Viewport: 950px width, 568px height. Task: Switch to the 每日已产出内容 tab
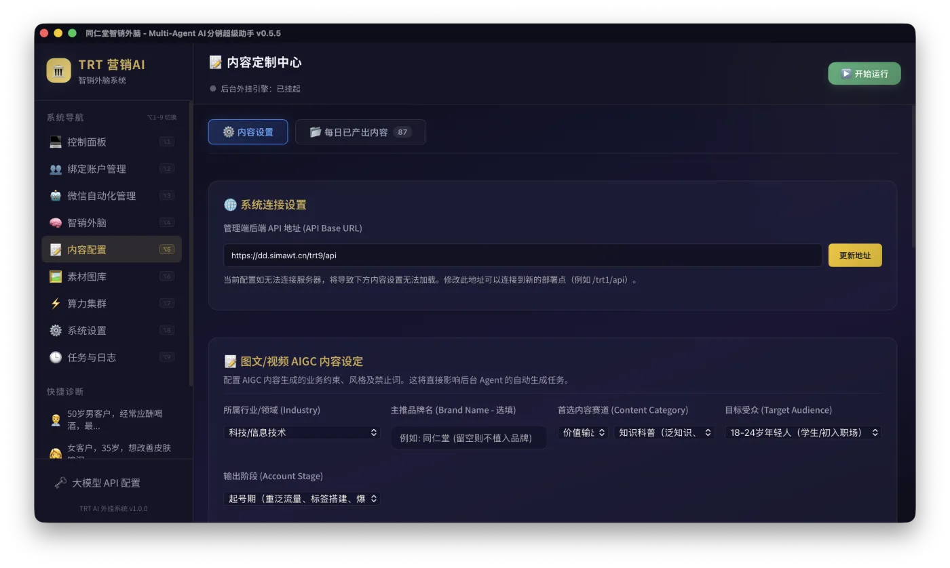click(360, 132)
